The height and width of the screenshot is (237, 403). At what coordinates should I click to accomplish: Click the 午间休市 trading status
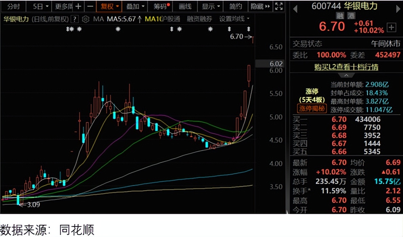click(385, 44)
